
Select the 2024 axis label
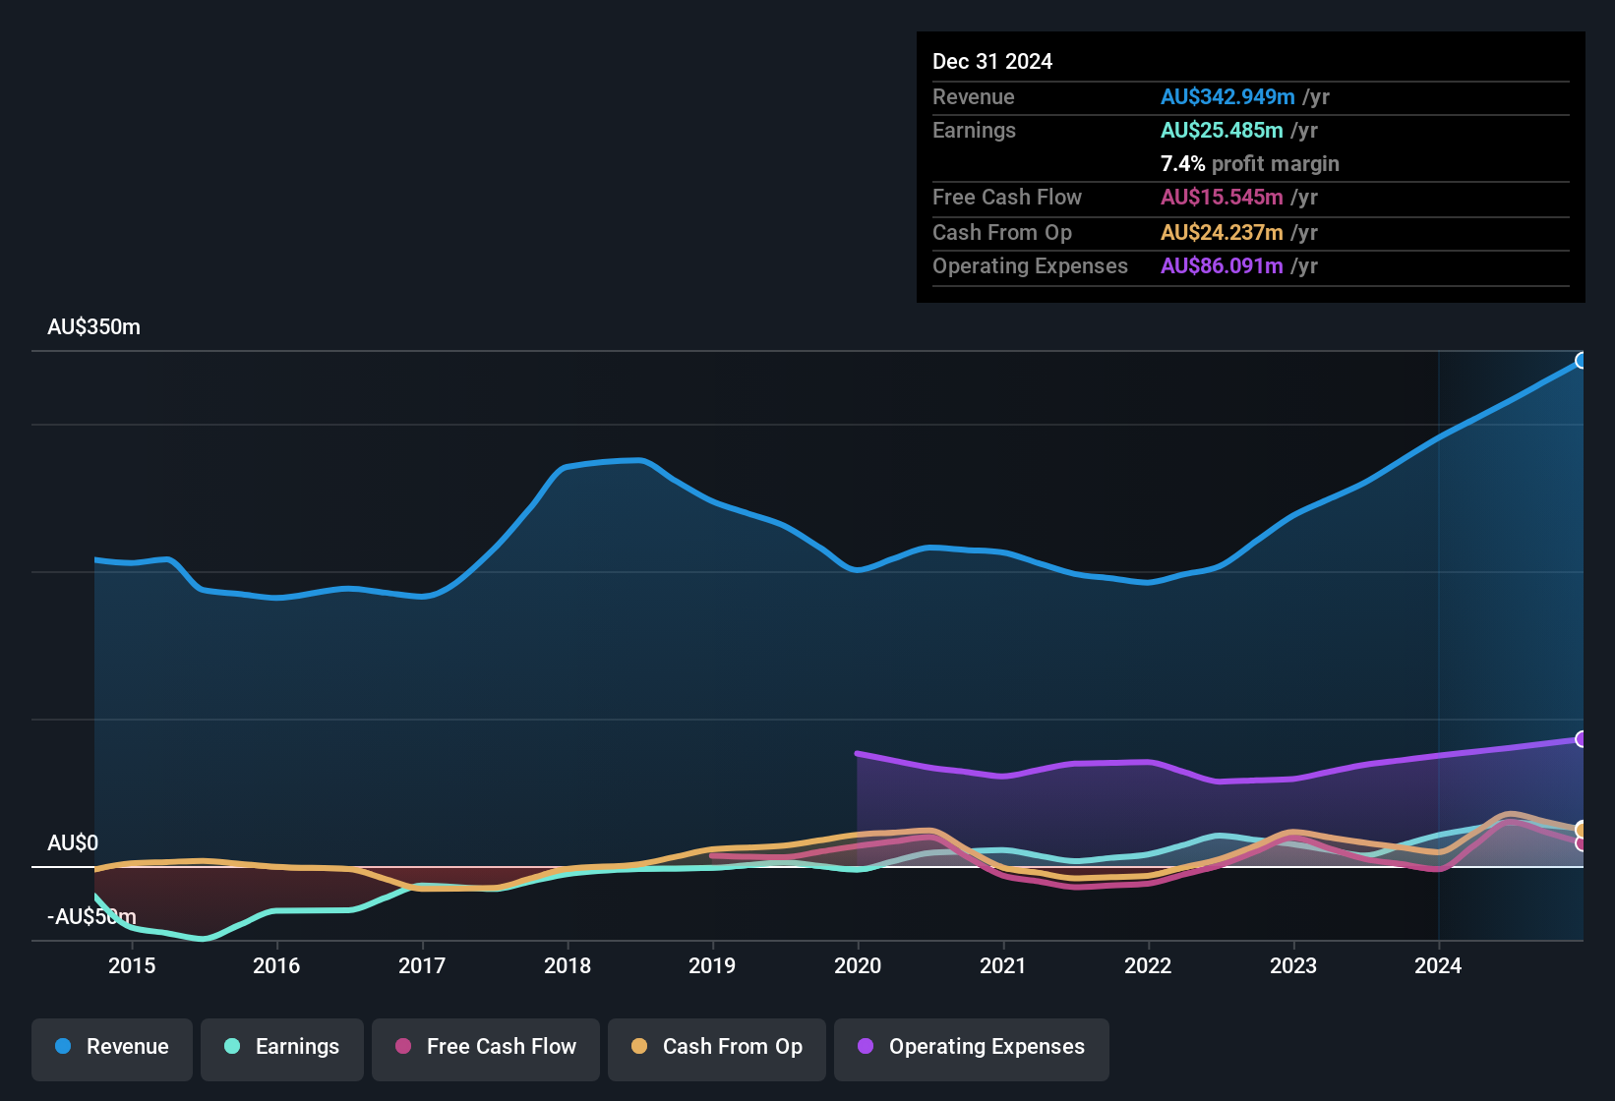[1439, 966]
